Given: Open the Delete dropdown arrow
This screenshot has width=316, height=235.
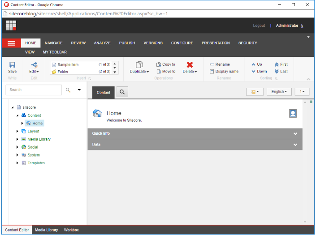Looking at the screenshot, I should click(196, 72).
